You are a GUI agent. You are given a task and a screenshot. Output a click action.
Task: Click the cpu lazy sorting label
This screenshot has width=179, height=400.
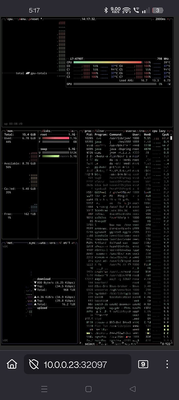(159, 131)
